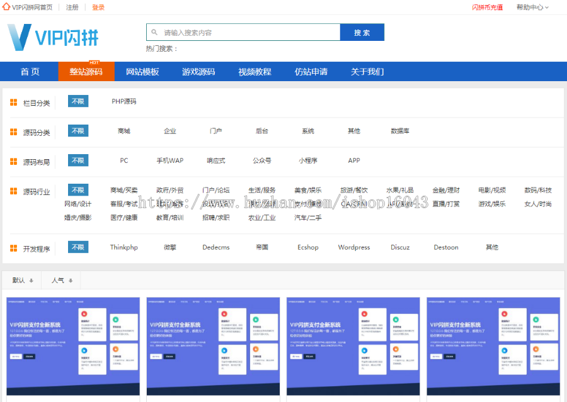Click the grid icon beside 源码分类

pyautogui.click(x=13, y=131)
